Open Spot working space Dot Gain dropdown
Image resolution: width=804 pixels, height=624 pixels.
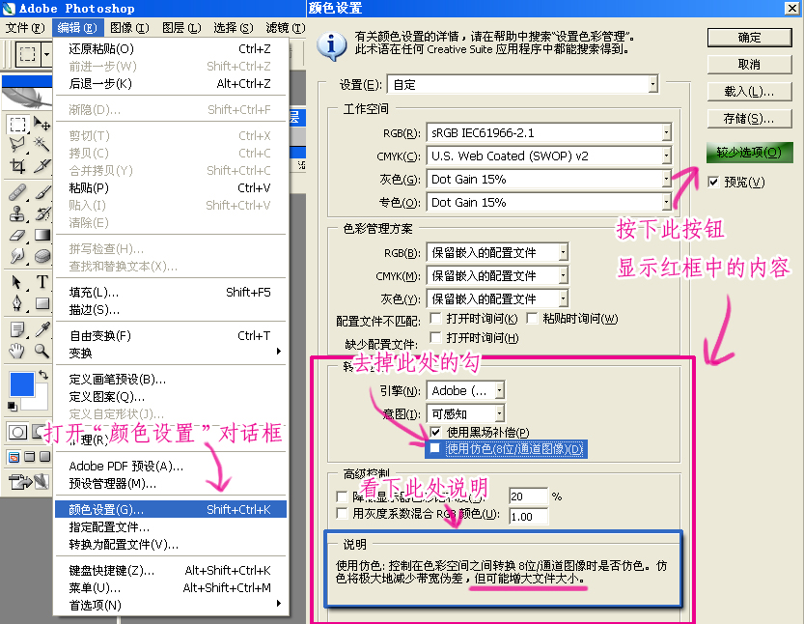pyautogui.click(x=548, y=202)
